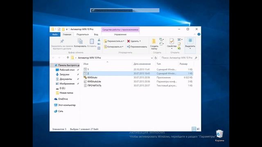
Task: Click Активатор WIN 10 Pro in address bar
Action: tap(89, 58)
